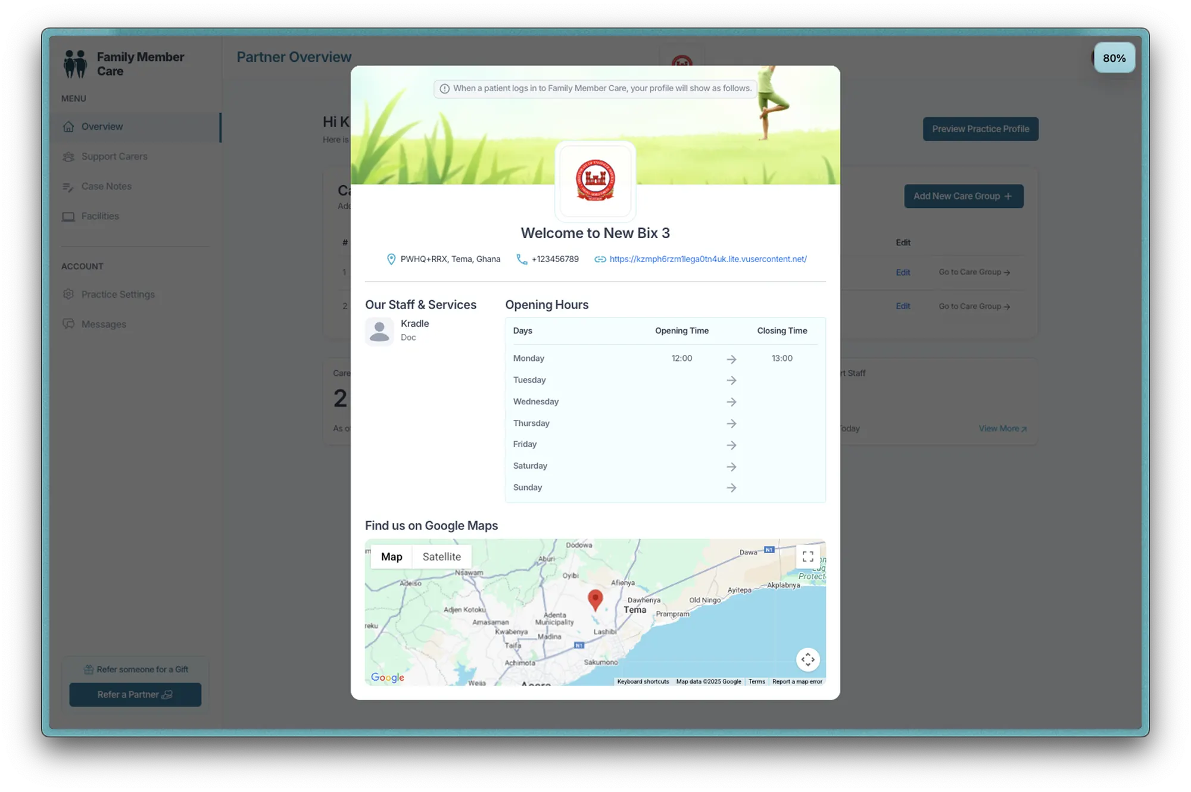Image resolution: width=1191 pixels, height=792 pixels.
Task: Click the Sunday row arrow icon
Action: pyautogui.click(x=731, y=488)
